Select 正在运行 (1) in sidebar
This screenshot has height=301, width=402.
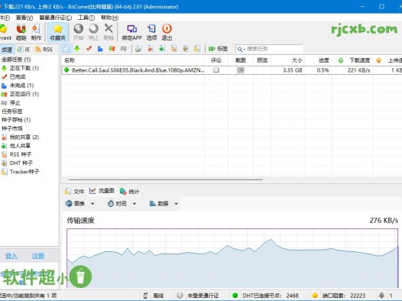[x=20, y=94]
